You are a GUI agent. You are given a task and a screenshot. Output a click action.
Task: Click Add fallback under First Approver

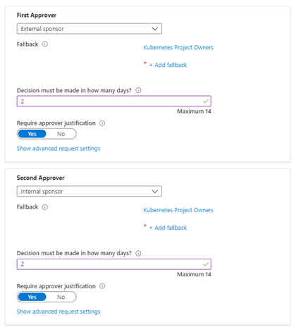(168, 65)
